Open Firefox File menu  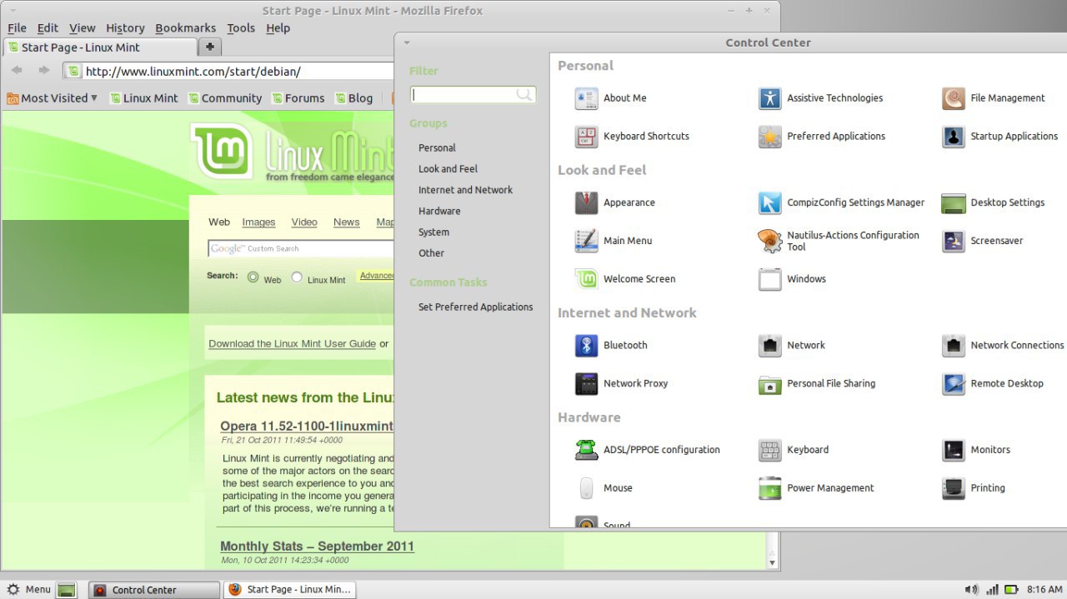[17, 27]
